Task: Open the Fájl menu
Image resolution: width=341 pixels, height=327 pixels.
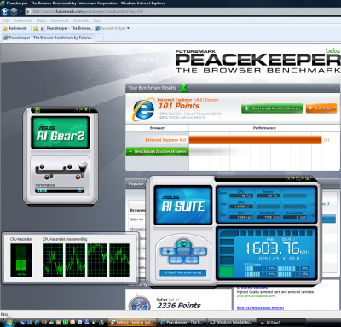Action: [6, 20]
